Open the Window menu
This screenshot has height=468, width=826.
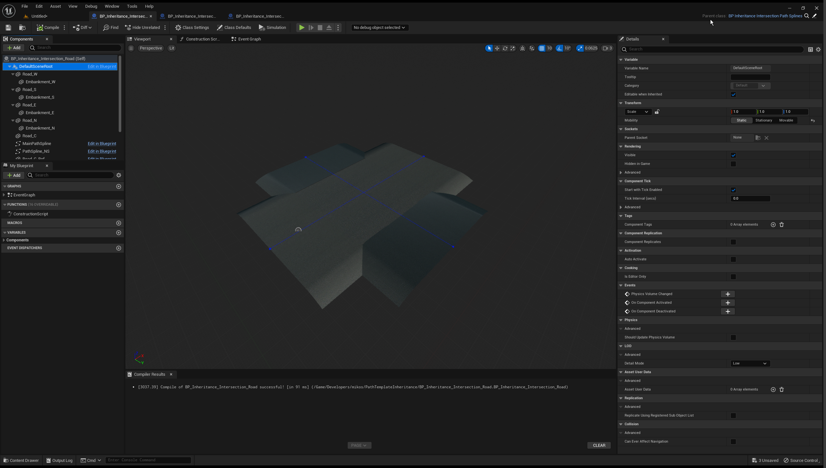point(112,6)
